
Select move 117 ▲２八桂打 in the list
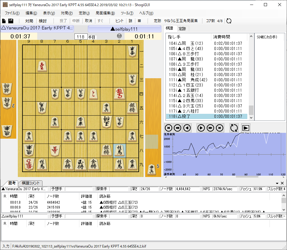point(207,111)
